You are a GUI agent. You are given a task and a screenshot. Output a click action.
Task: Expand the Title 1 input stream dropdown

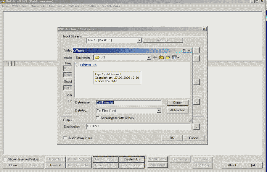click(139, 40)
